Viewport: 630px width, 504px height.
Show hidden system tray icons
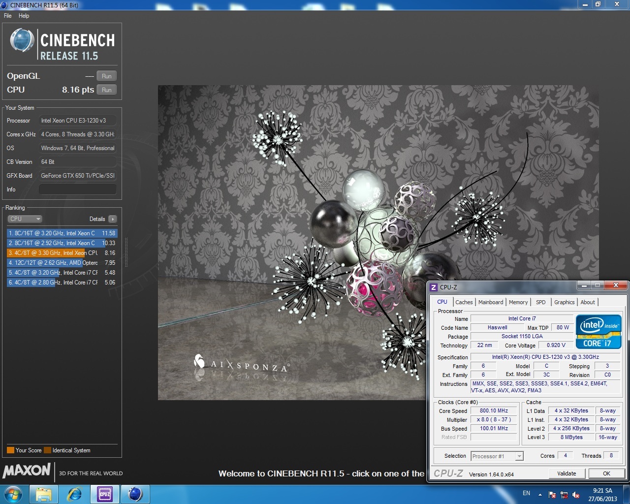(540, 494)
